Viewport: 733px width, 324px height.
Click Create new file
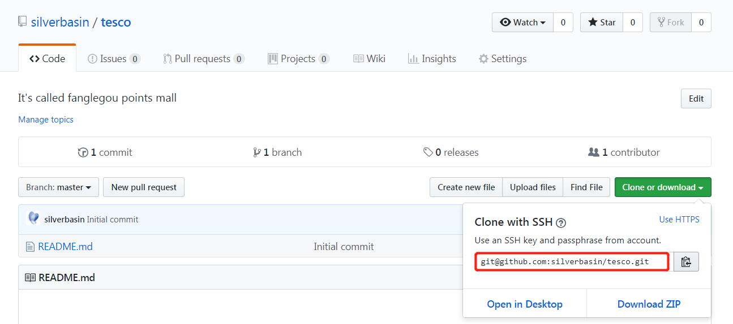pyautogui.click(x=466, y=187)
